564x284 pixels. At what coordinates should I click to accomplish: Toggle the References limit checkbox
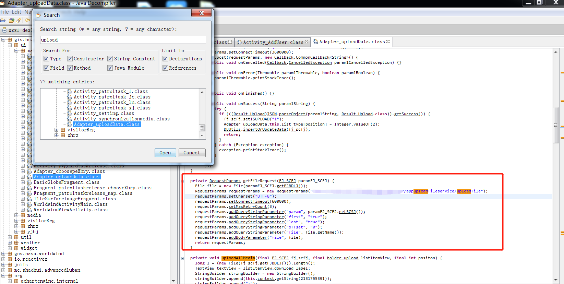pyautogui.click(x=165, y=68)
